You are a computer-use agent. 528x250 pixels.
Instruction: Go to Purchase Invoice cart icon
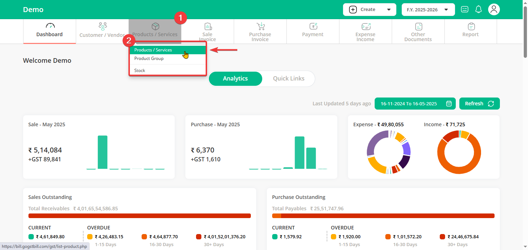click(x=260, y=27)
